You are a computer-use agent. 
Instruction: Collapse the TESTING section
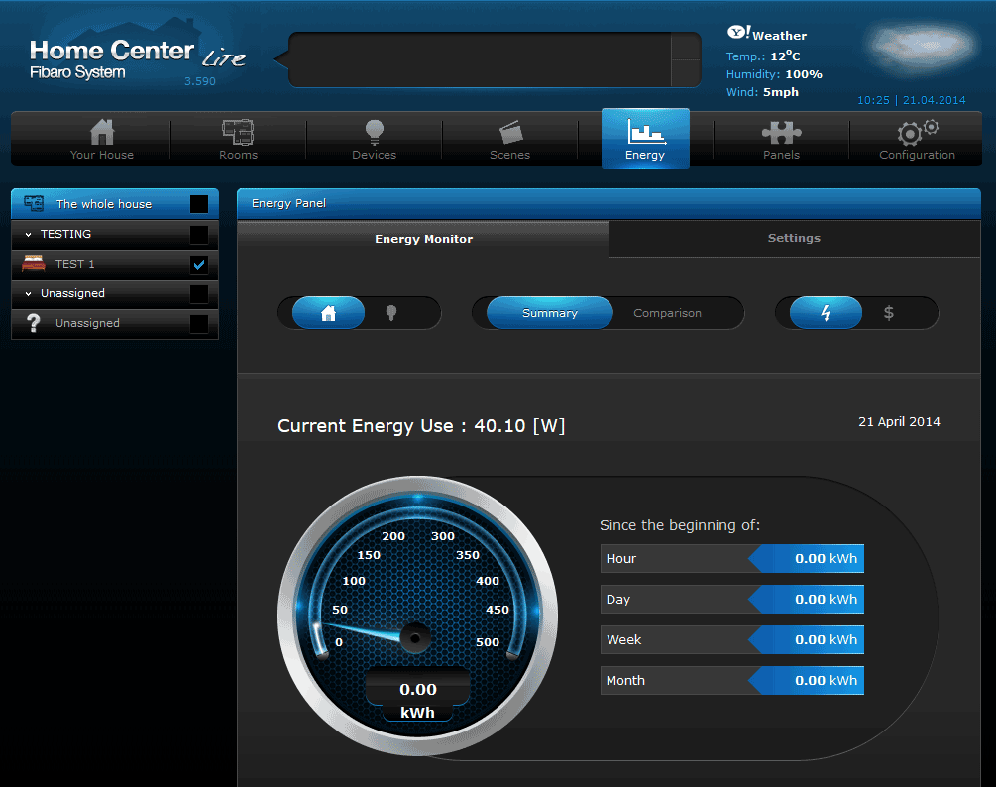(x=28, y=235)
